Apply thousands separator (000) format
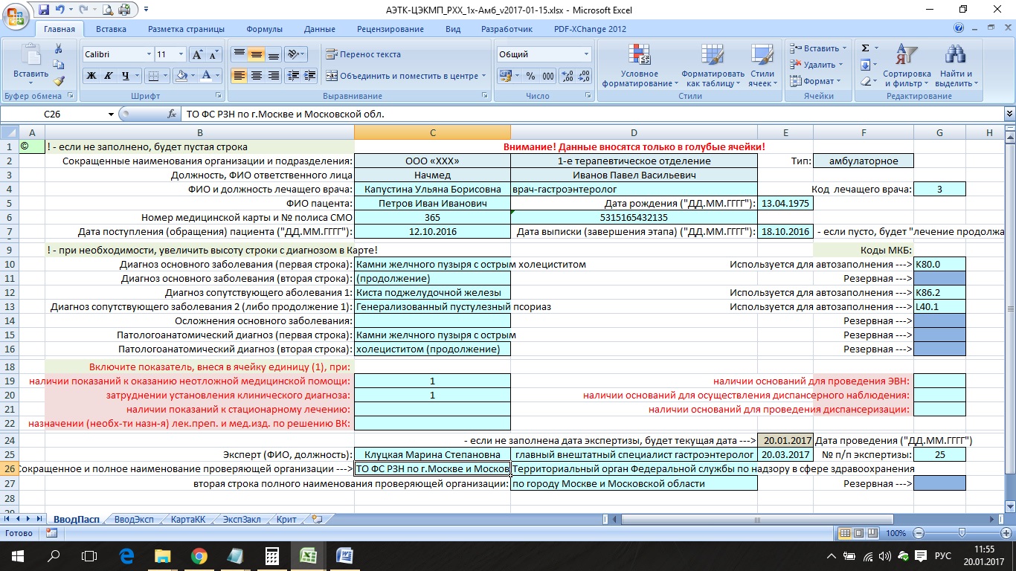This screenshot has height=571, width=1016. pyautogui.click(x=547, y=76)
